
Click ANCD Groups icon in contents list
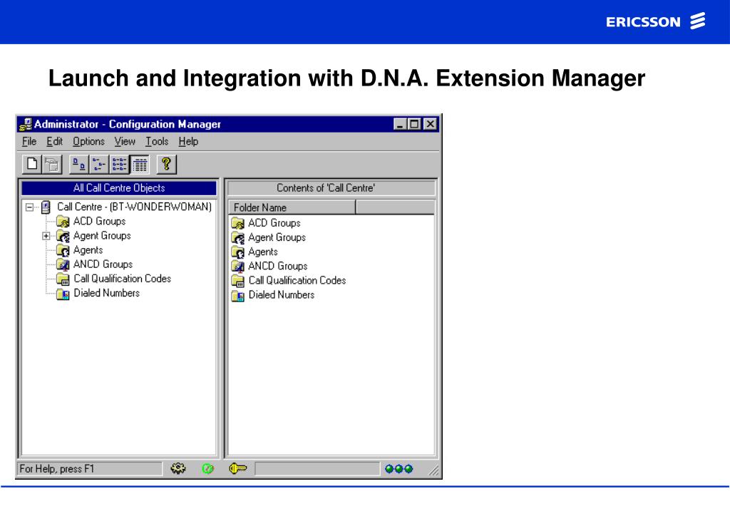point(238,267)
